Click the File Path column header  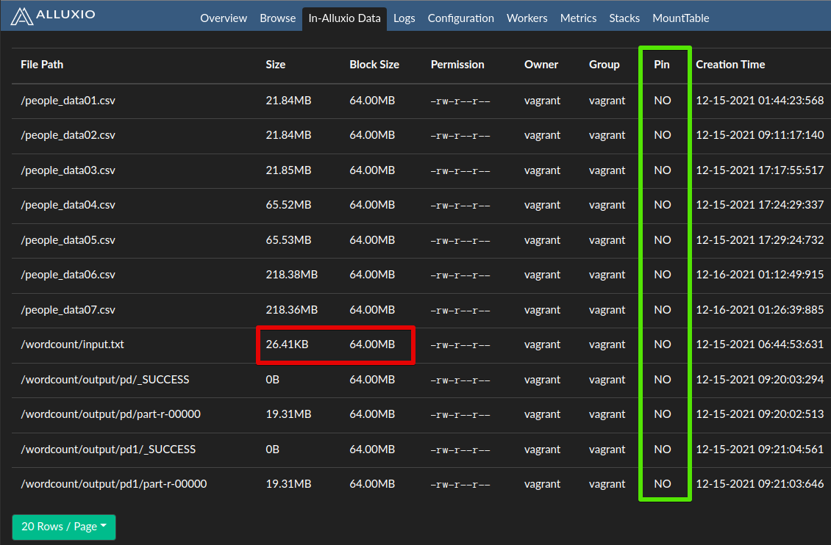42,65
